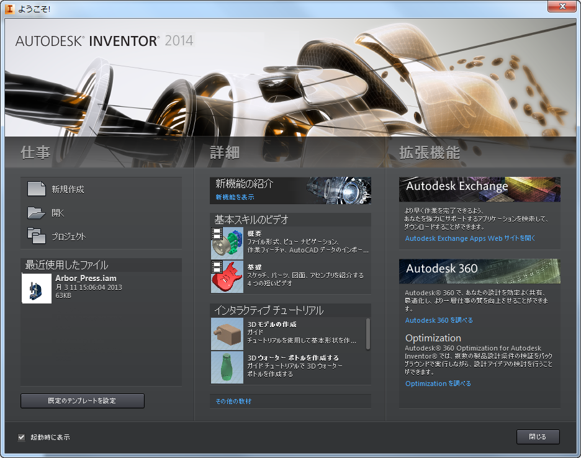This screenshot has width=581, height=458.
Task: Select the 開く text label
Action: [x=58, y=213]
